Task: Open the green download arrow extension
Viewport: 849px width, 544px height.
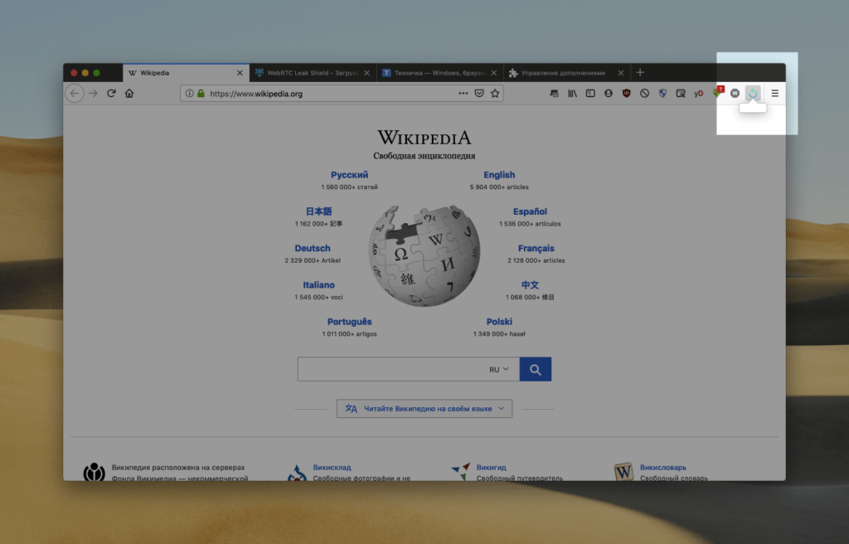Action: click(718, 91)
